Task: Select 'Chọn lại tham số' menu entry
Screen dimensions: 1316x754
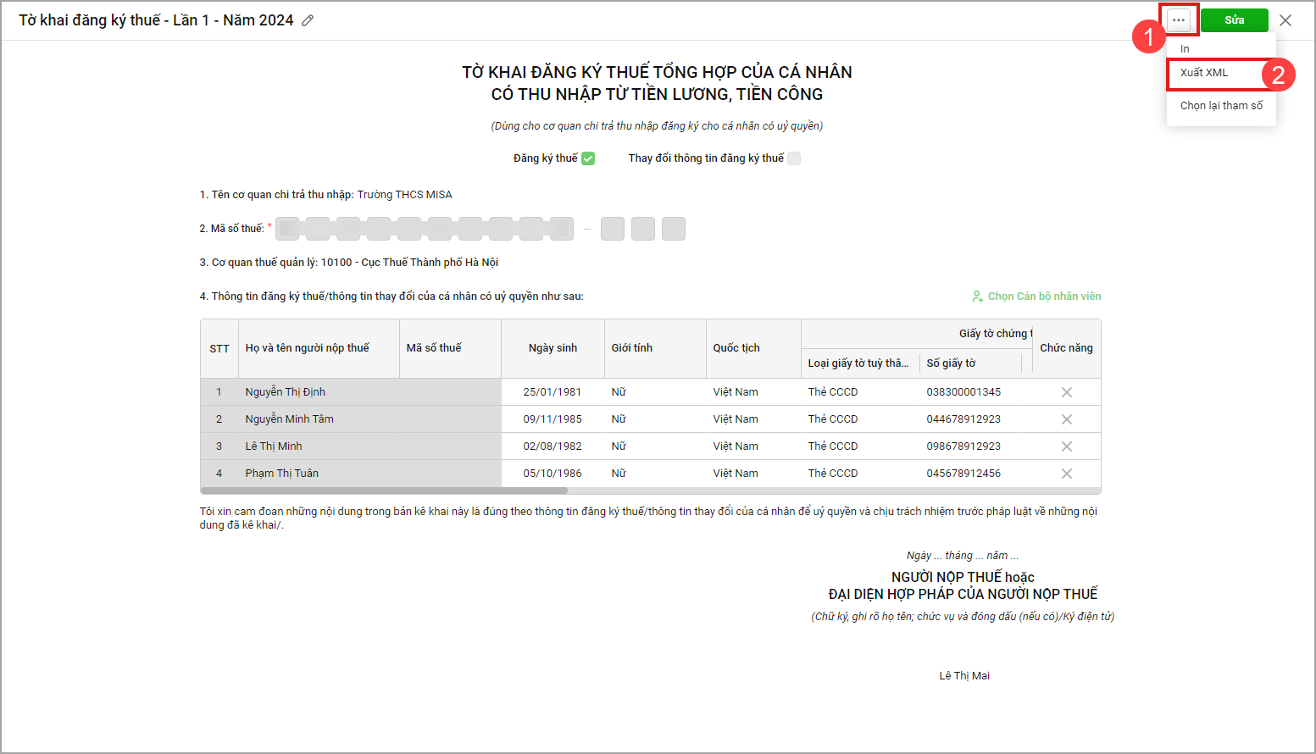Action: (x=1221, y=106)
